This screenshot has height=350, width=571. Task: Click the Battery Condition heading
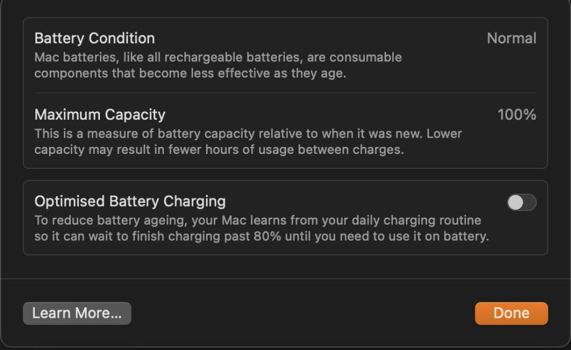[94, 38]
